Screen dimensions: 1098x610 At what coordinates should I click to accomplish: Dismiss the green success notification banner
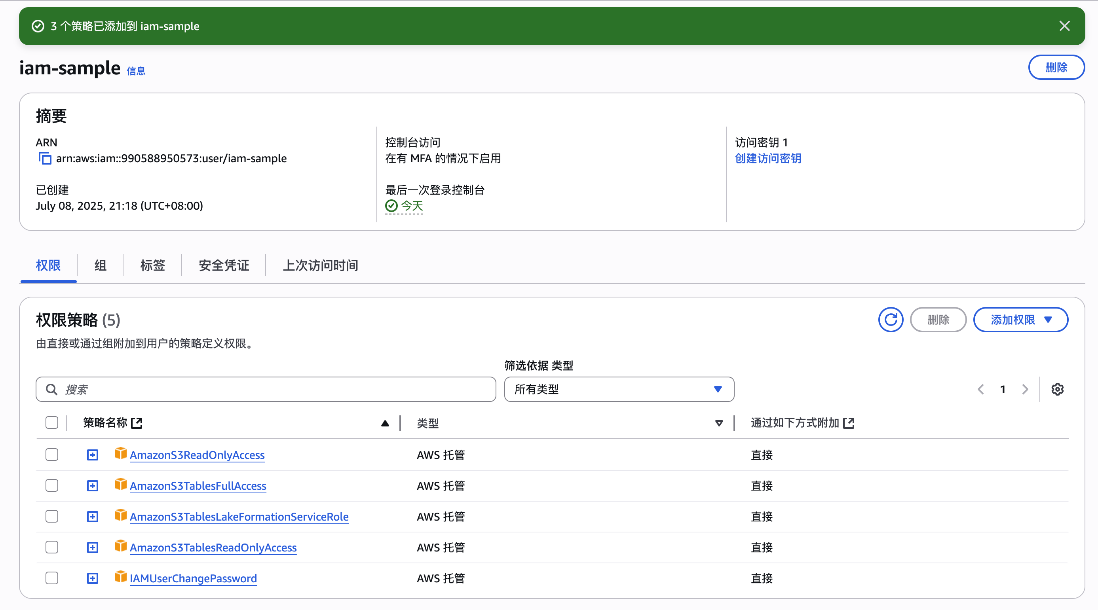pyautogui.click(x=1064, y=26)
